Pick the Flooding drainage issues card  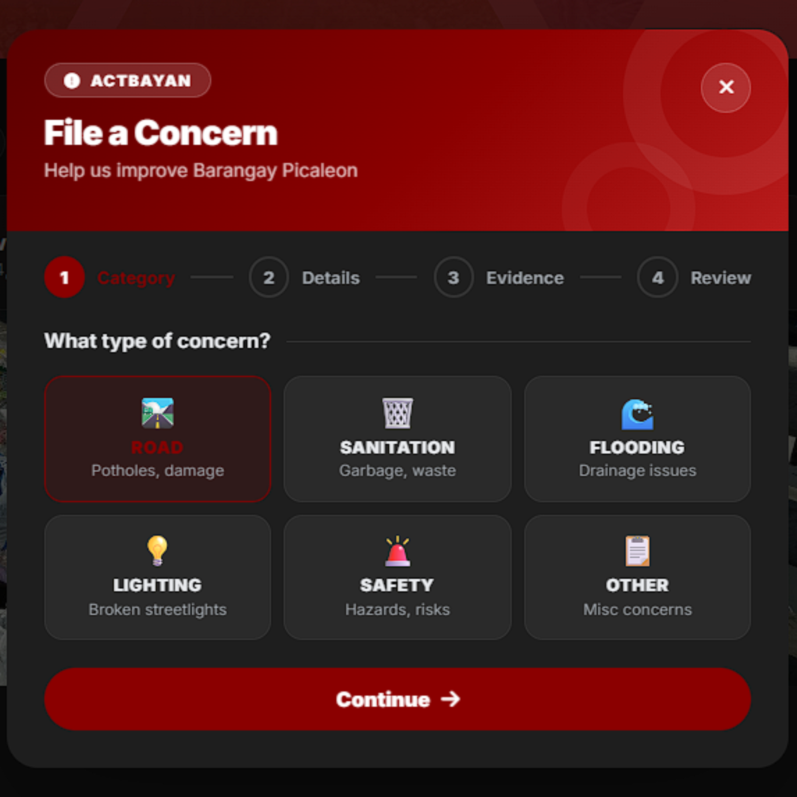[x=637, y=438]
